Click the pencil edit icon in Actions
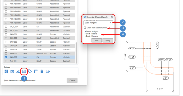This screenshot has width=183, height=96. 18,71
